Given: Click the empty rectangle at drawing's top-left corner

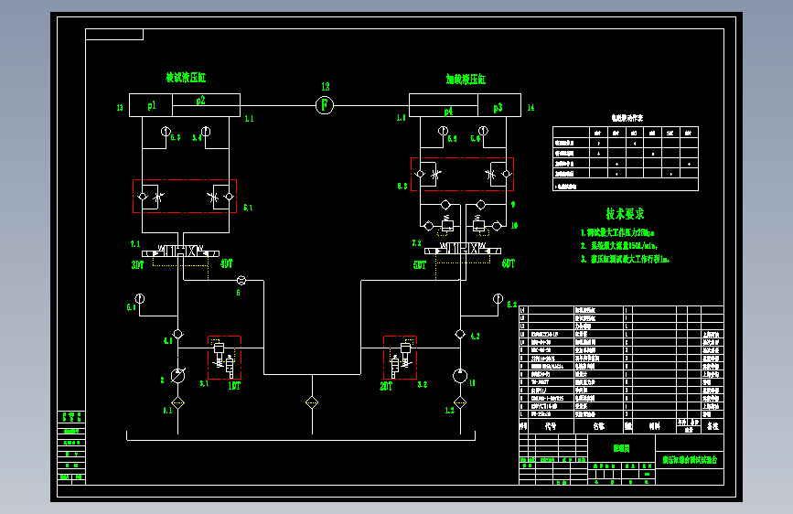Looking at the screenshot, I should [x=114, y=35].
